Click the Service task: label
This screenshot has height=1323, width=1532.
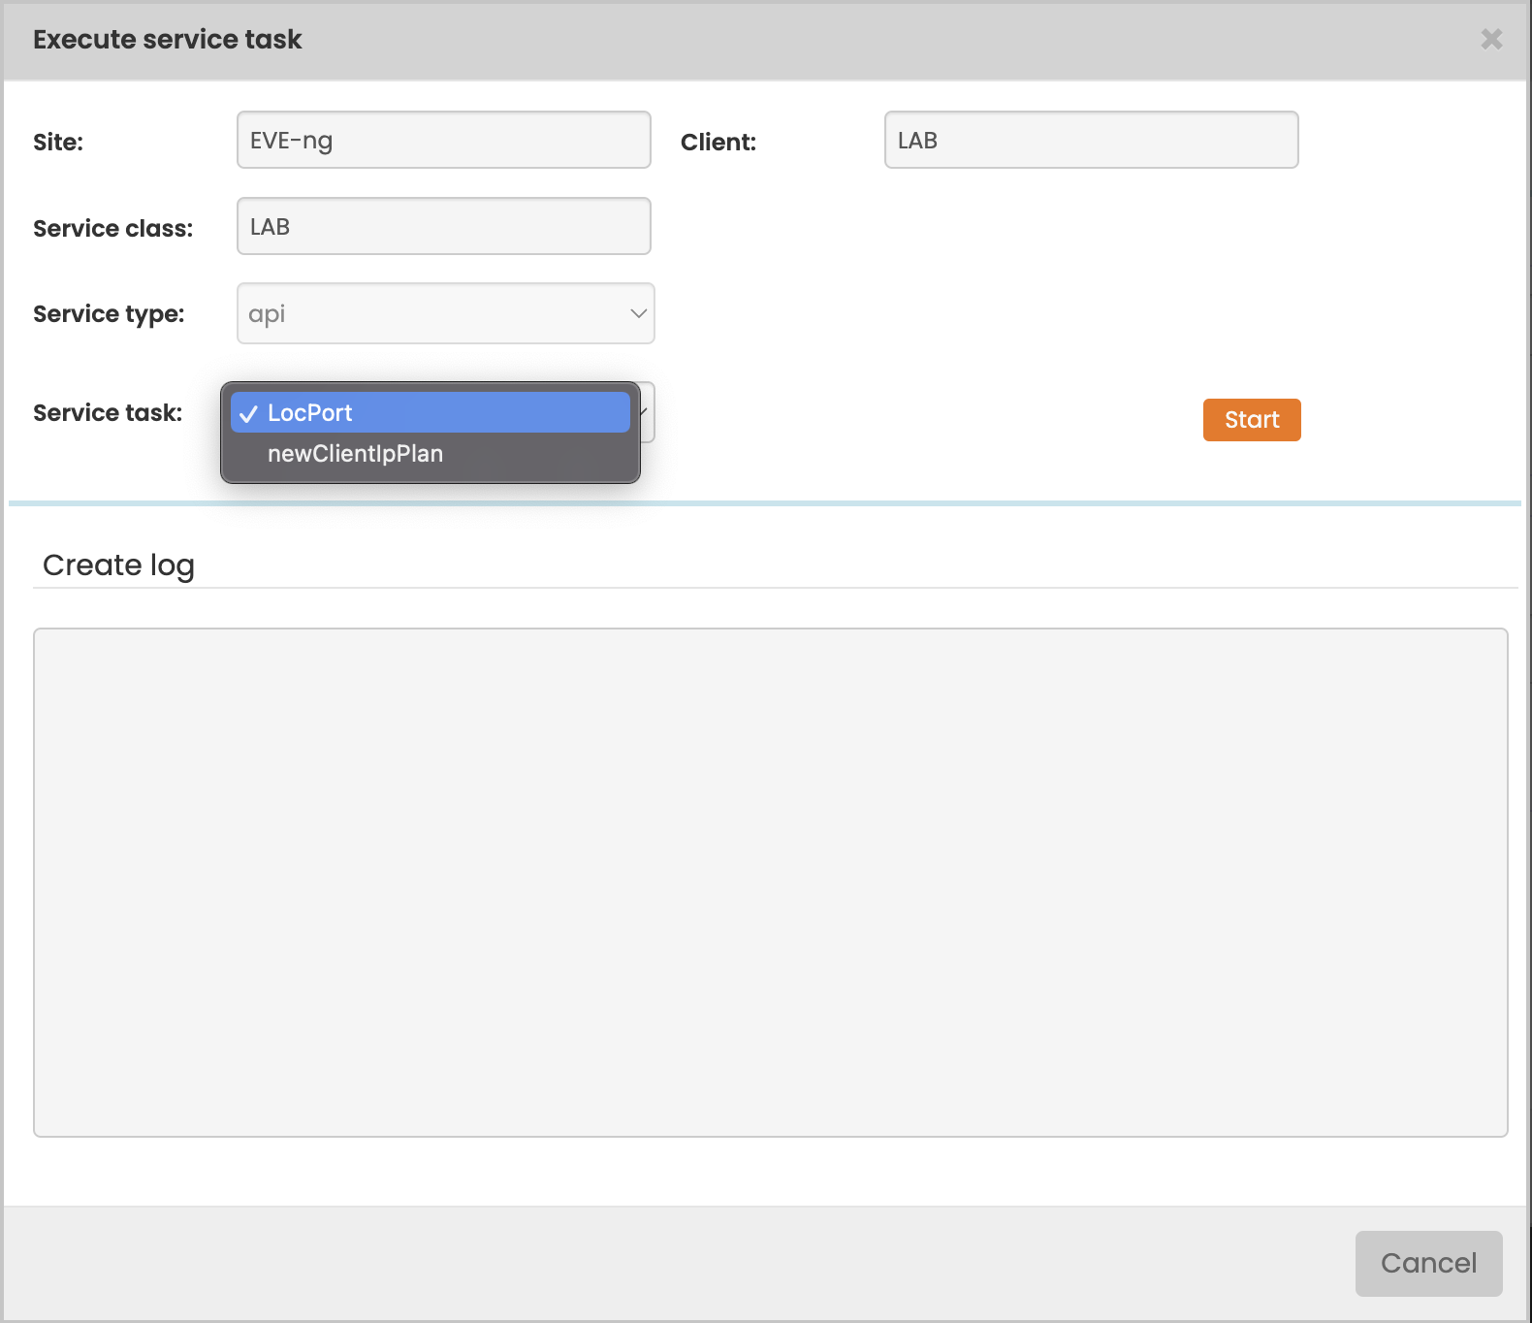point(108,412)
